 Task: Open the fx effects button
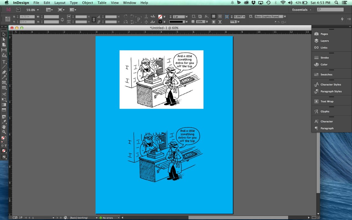(206, 16)
